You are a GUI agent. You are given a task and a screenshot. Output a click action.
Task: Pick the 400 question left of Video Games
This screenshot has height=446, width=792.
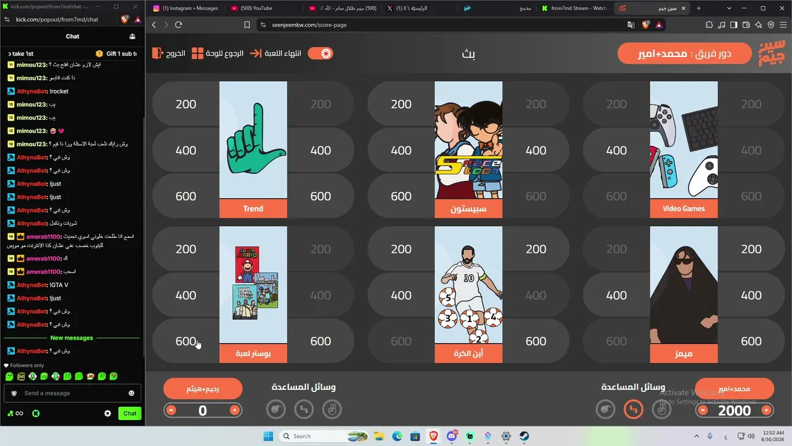coord(616,151)
